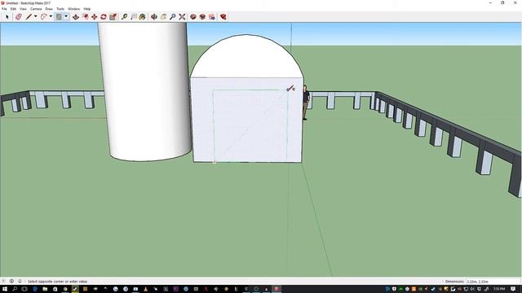The height and width of the screenshot is (293, 522).
Task: Select the Move tool
Action: tap(95, 16)
